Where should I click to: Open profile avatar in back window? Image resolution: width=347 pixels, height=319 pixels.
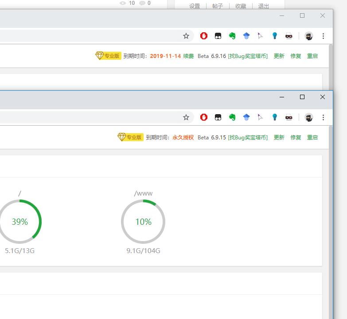pyautogui.click(x=309, y=36)
